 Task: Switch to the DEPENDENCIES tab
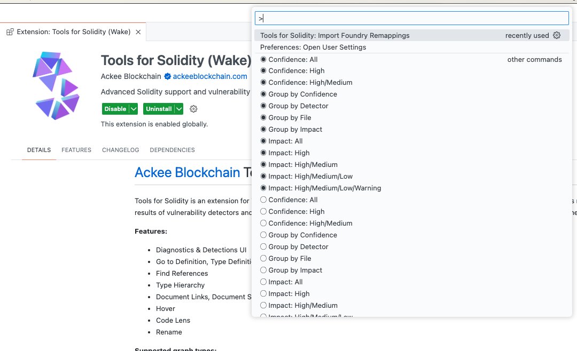pos(172,150)
